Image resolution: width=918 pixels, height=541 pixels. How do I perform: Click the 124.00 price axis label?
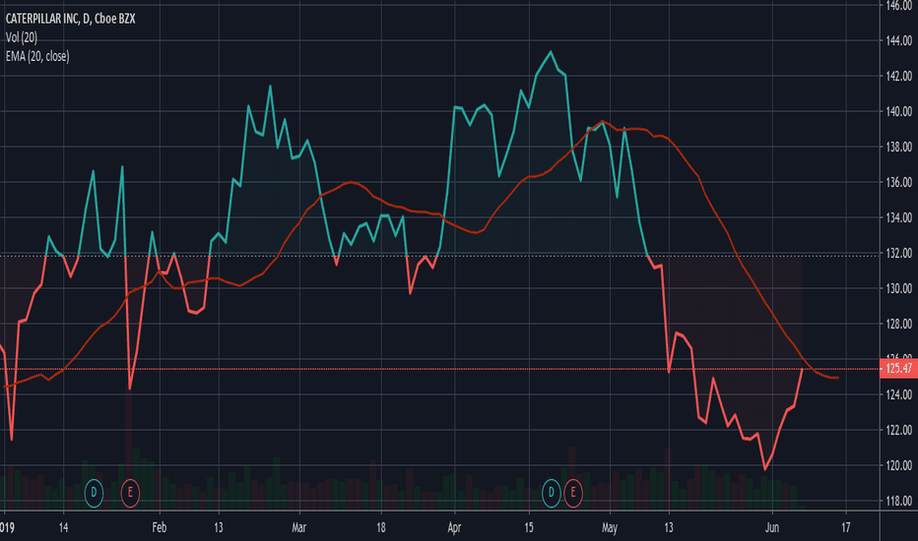[x=898, y=394]
